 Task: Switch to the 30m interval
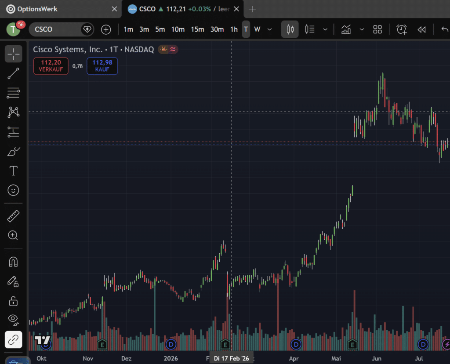click(x=217, y=29)
